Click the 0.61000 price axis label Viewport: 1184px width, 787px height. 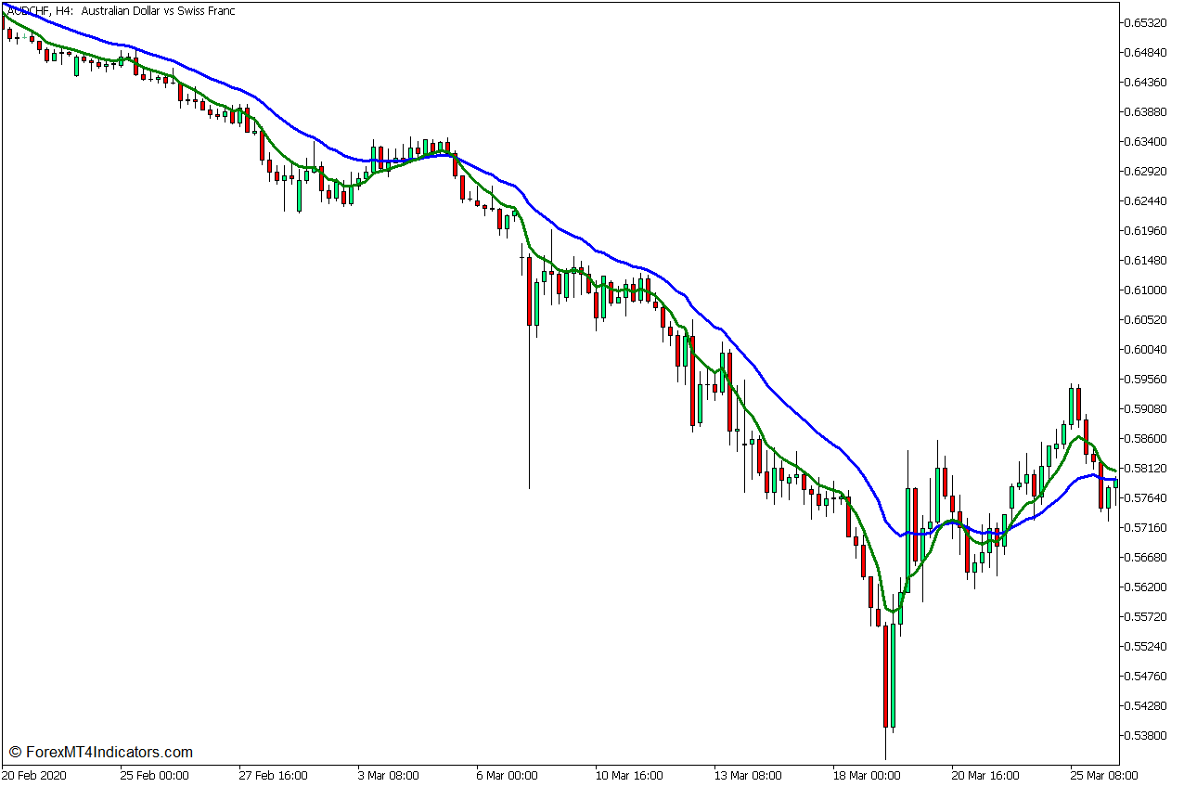click(1144, 290)
